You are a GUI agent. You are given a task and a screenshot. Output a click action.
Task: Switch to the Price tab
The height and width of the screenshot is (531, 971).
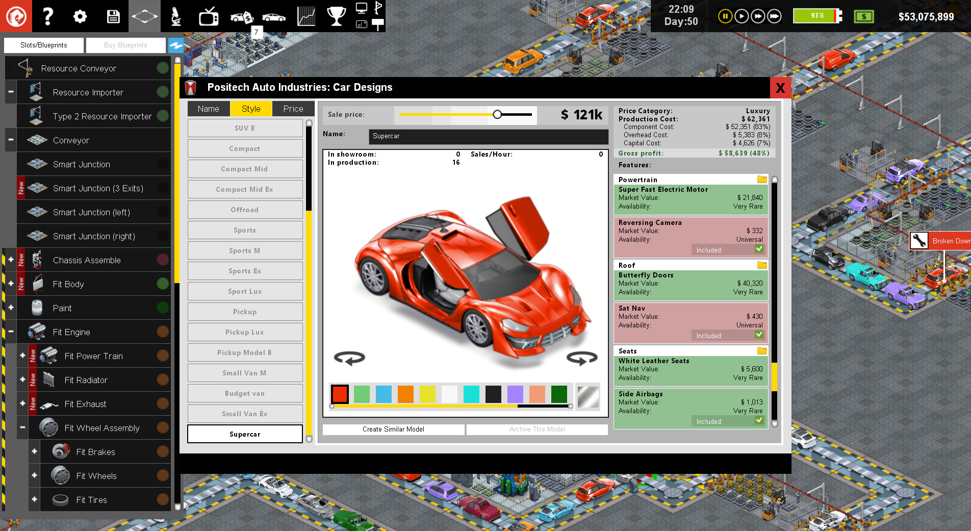[293, 108]
